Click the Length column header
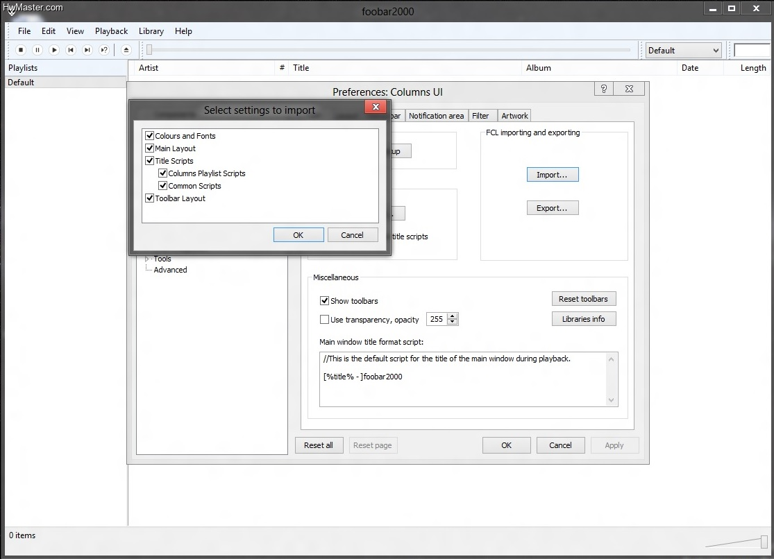 click(x=747, y=68)
